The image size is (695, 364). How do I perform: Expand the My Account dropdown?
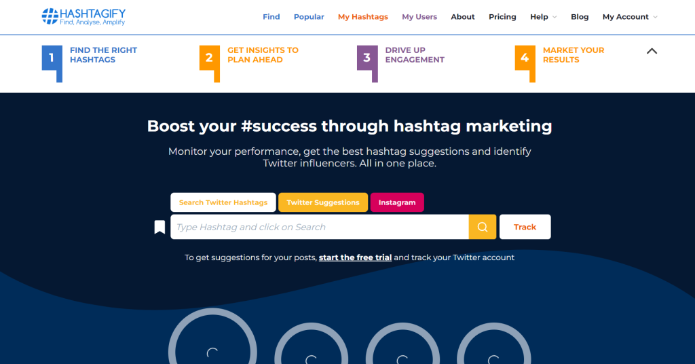click(629, 17)
